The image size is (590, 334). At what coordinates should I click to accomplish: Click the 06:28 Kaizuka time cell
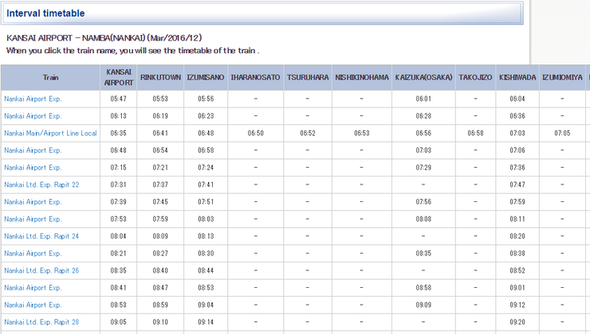tap(423, 116)
